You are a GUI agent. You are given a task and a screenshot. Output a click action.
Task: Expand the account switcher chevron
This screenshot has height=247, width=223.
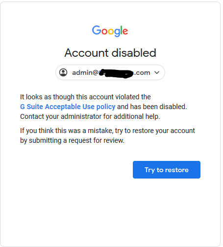point(157,72)
